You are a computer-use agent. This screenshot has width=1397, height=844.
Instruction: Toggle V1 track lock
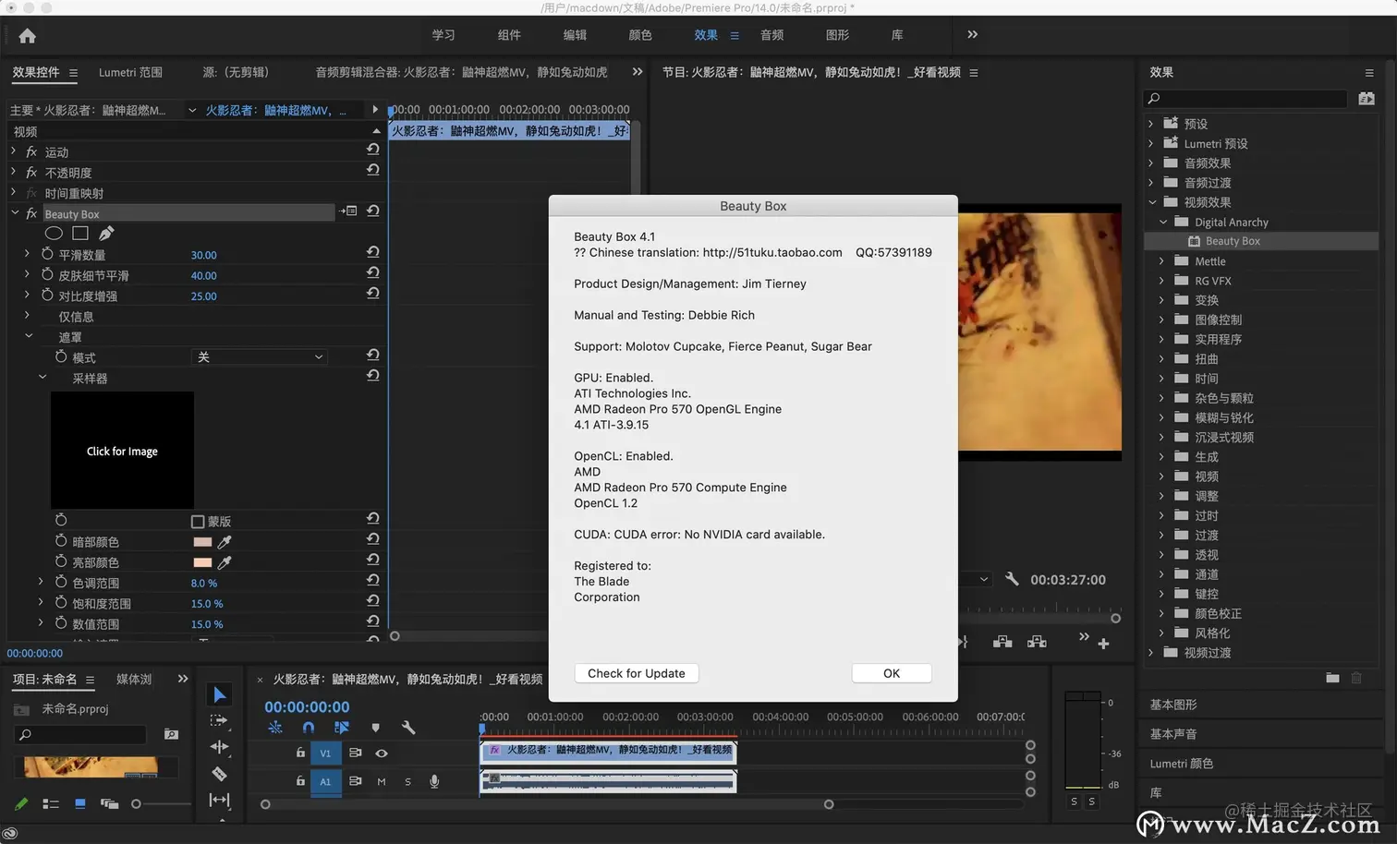[x=300, y=753]
